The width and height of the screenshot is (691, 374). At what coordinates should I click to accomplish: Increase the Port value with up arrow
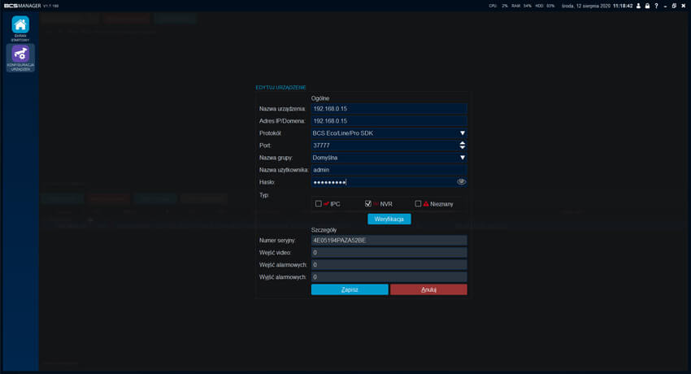462,143
